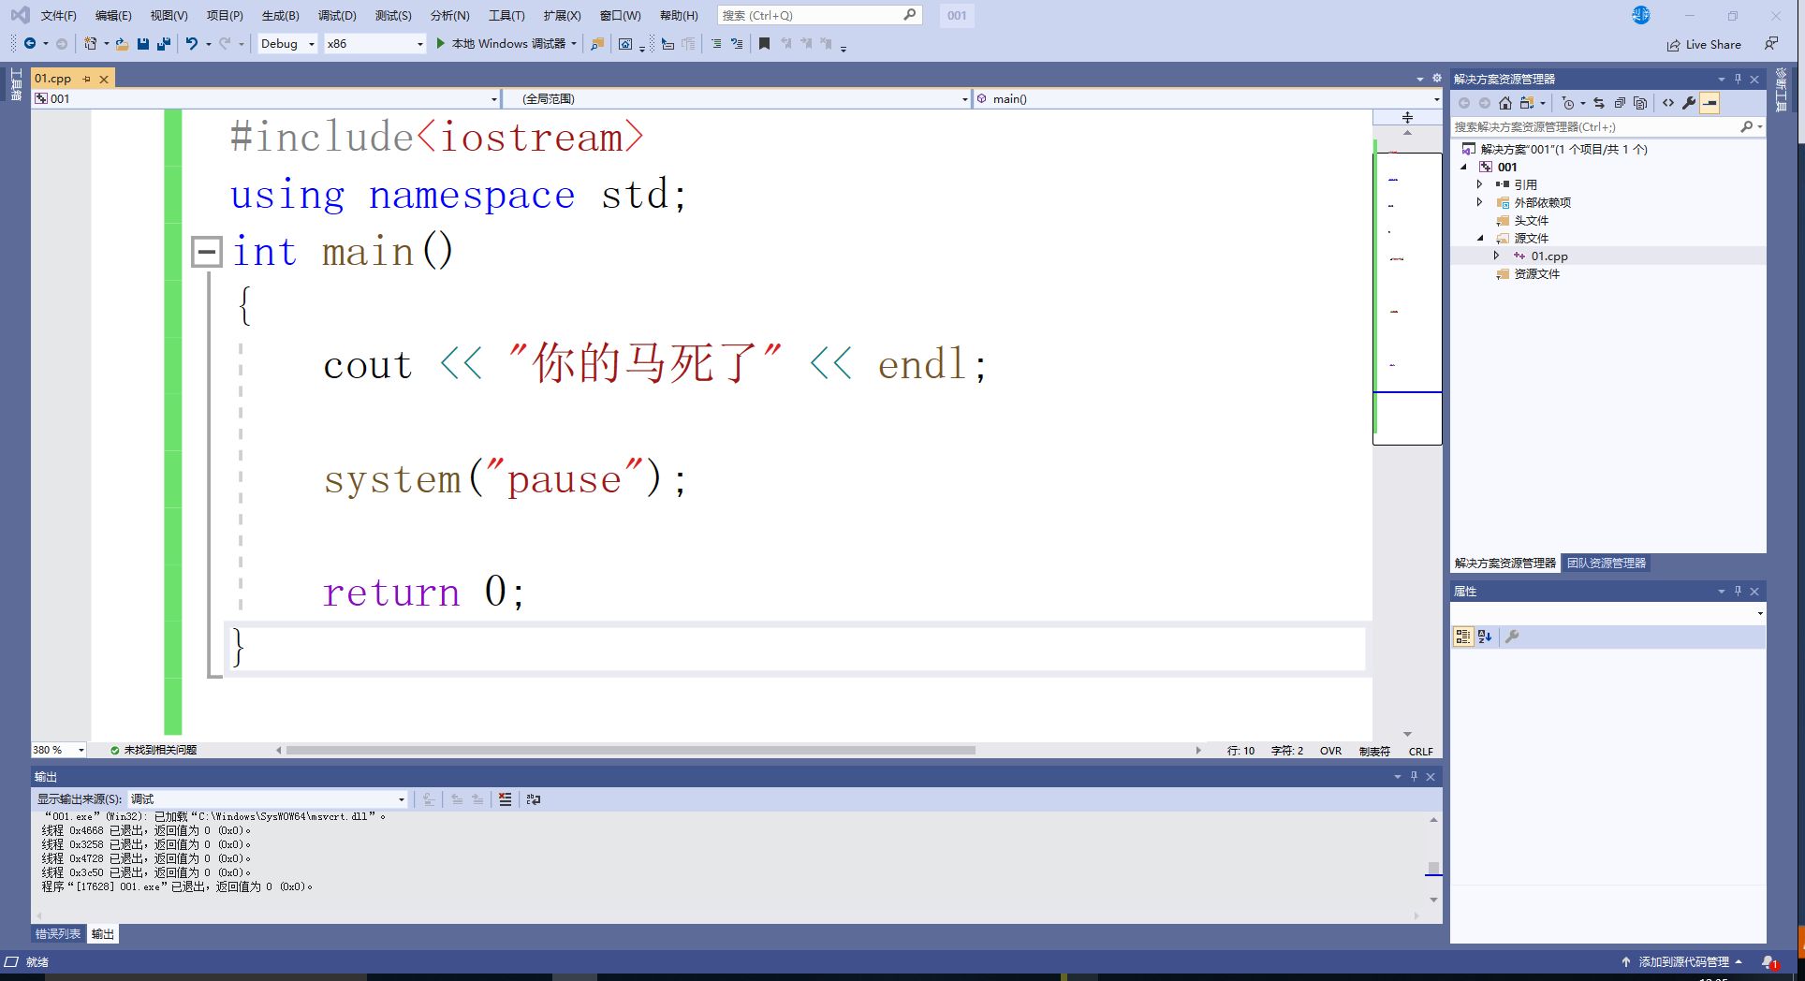The width and height of the screenshot is (1805, 981).
Task: Click Collapse All icon in Solution Explorer
Action: [x=1620, y=103]
